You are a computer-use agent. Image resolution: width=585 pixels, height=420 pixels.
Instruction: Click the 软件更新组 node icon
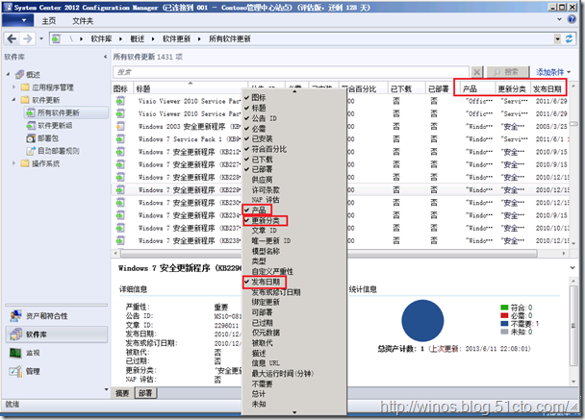pyautogui.click(x=31, y=126)
